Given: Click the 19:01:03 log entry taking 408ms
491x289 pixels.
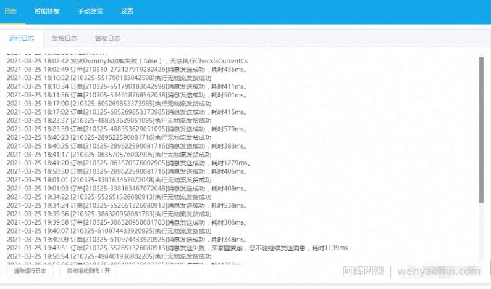Looking at the screenshot, I should [x=127, y=189].
